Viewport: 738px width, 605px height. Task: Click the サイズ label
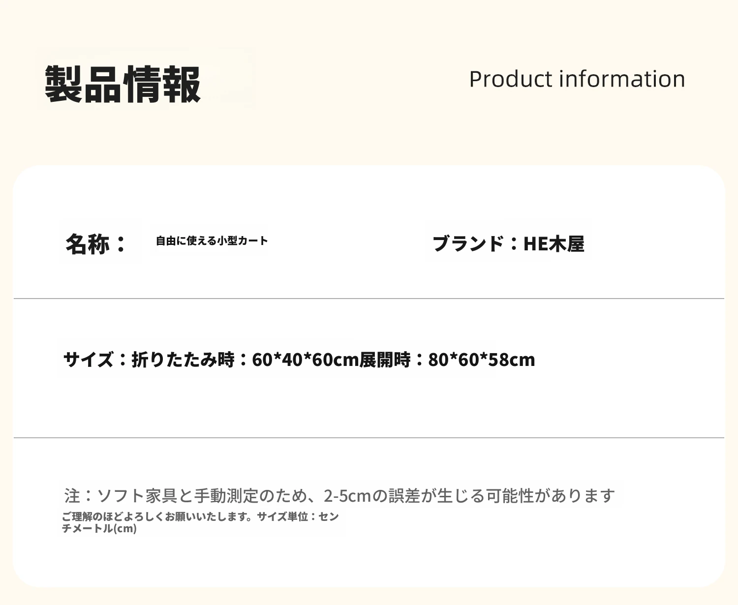tap(89, 360)
